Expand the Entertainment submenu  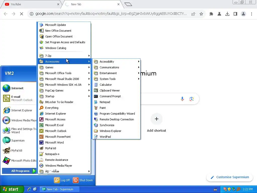point(116,73)
